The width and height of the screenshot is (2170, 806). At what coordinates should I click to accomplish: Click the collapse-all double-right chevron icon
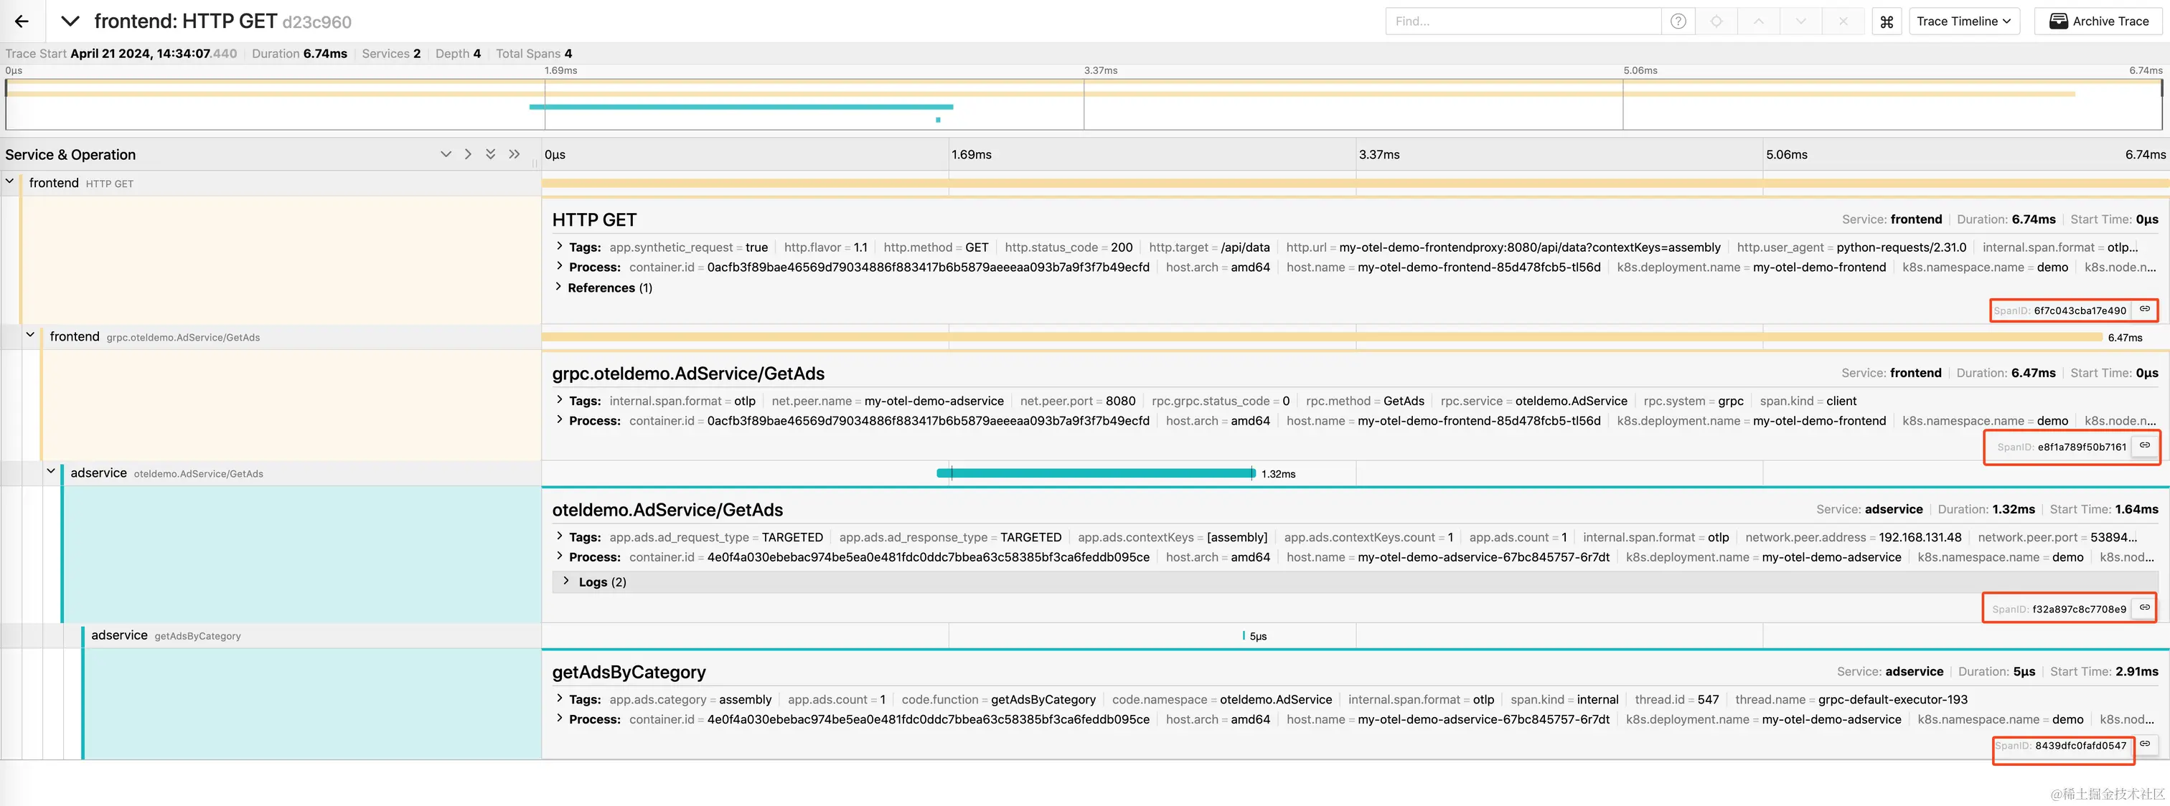[514, 154]
